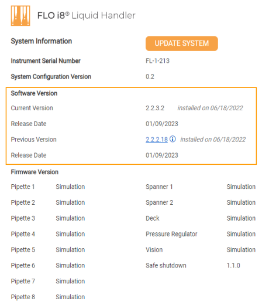Viewport: 269px width, 308px height.
Task: Open the previous version 2.2.2.18 link
Action: pos(157,140)
